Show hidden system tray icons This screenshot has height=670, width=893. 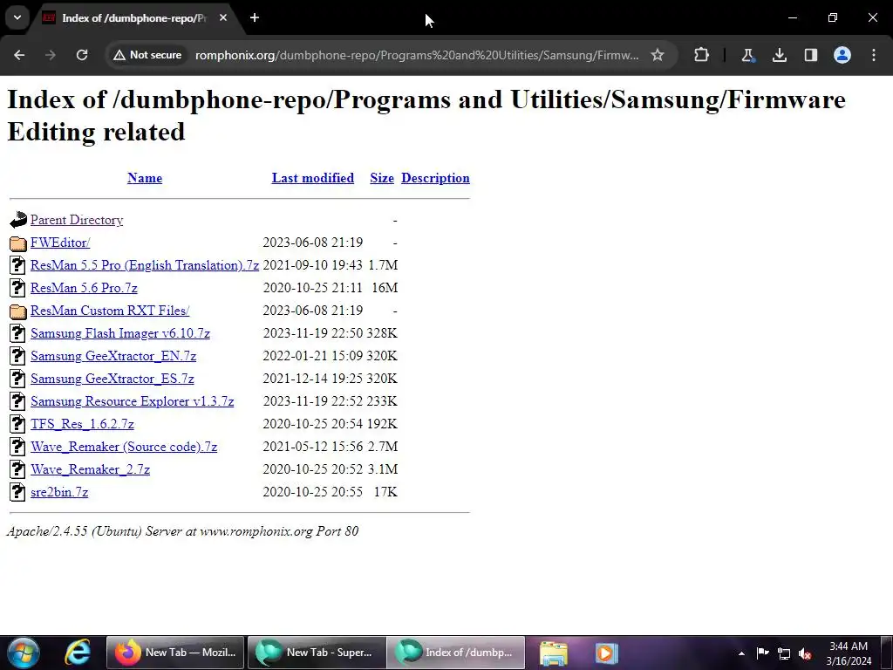(741, 653)
